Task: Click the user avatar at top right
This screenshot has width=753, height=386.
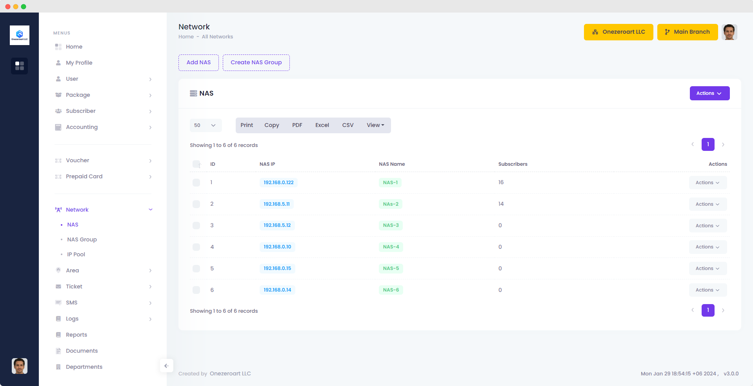Action: pyautogui.click(x=729, y=32)
